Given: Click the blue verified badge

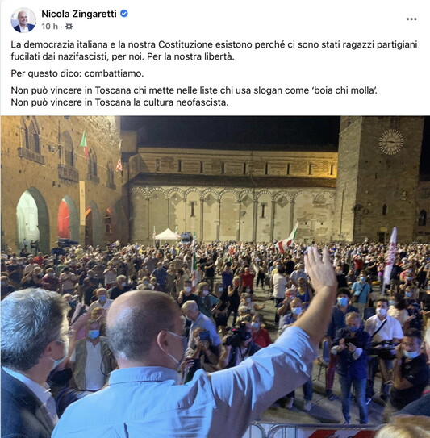Looking at the screenshot, I should [x=124, y=14].
